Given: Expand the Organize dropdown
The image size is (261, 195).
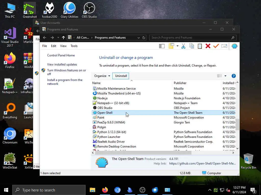Looking at the screenshot, I should click(102, 76).
